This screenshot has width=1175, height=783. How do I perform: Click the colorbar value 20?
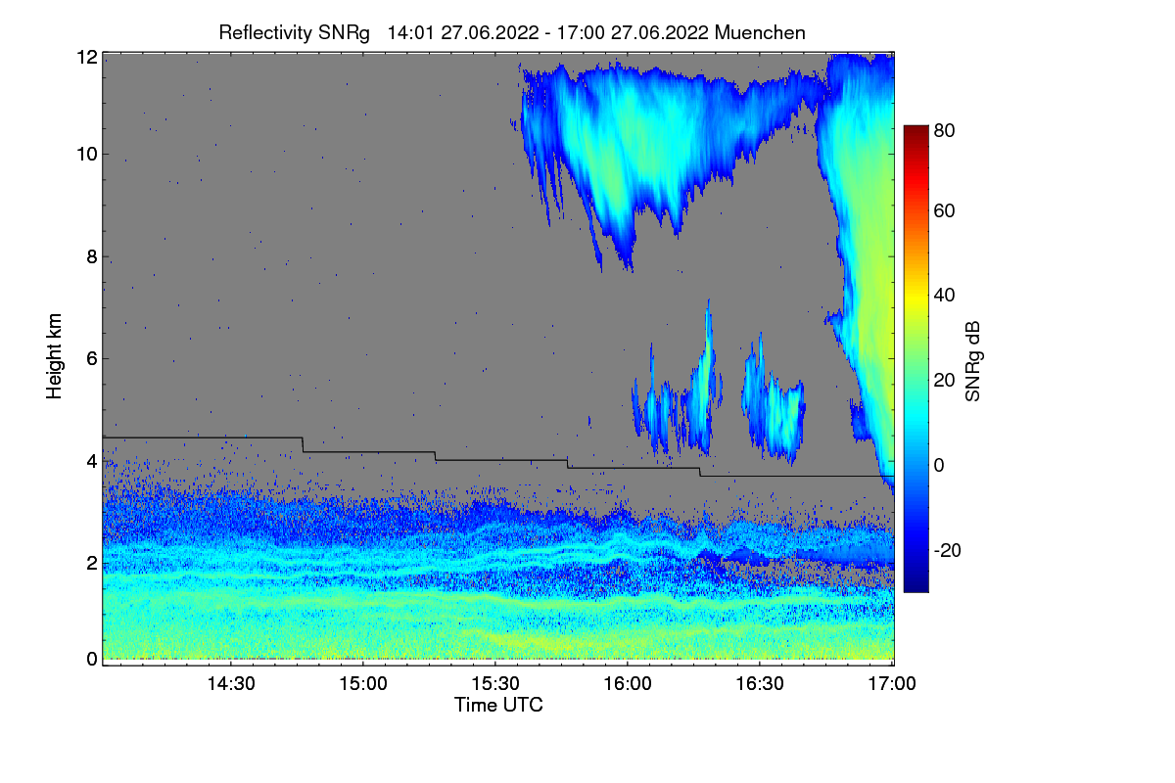(x=945, y=380)
